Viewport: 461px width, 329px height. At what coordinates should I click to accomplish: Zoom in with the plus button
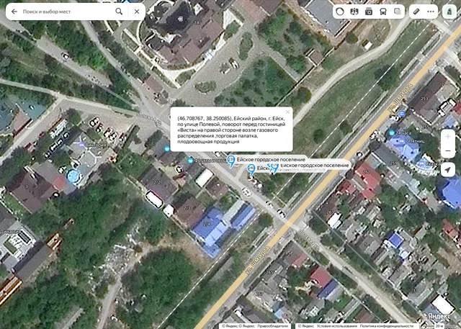(448, 137)
